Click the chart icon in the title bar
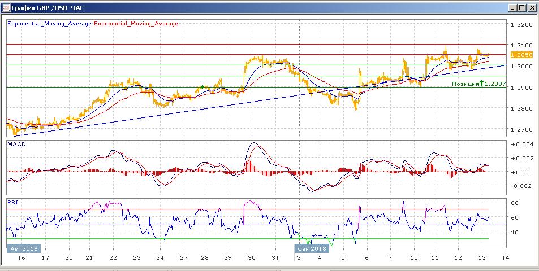 pyautogui.click(x=7, y=7)
